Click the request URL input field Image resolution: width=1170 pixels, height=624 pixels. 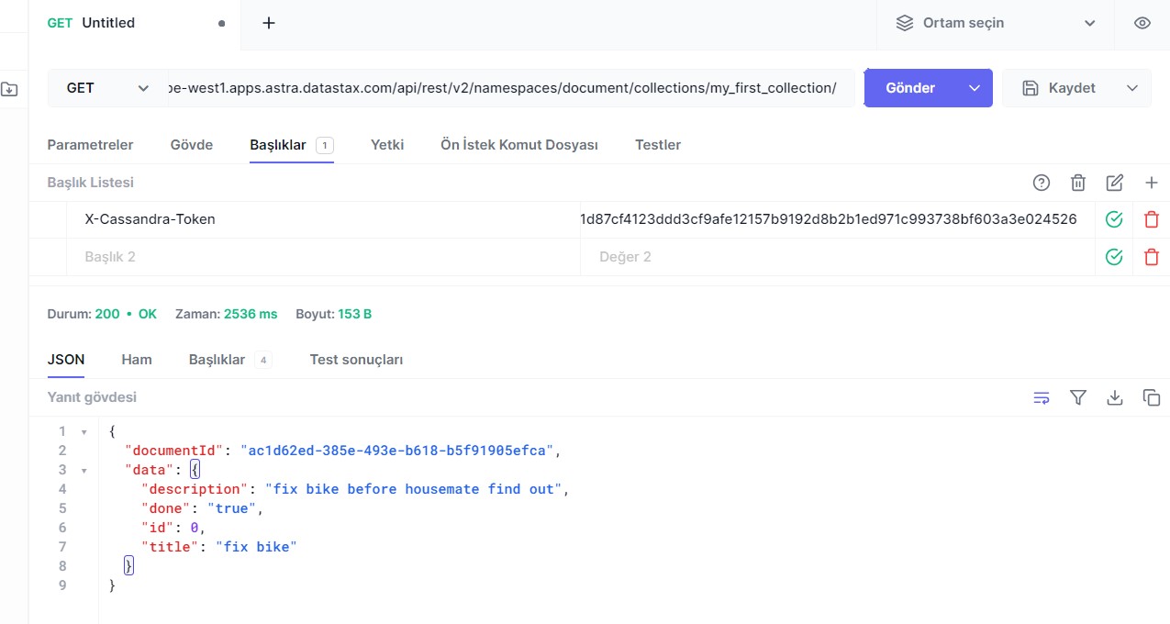pyautogui.click(x=505, y=87)
